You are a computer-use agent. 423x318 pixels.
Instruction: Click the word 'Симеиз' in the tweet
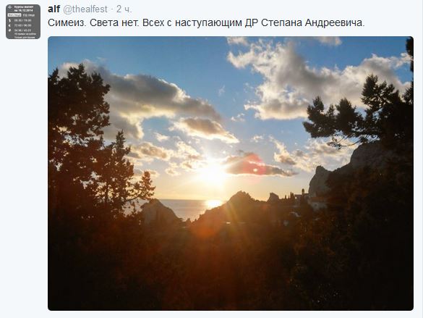click(x=66, y=22)
